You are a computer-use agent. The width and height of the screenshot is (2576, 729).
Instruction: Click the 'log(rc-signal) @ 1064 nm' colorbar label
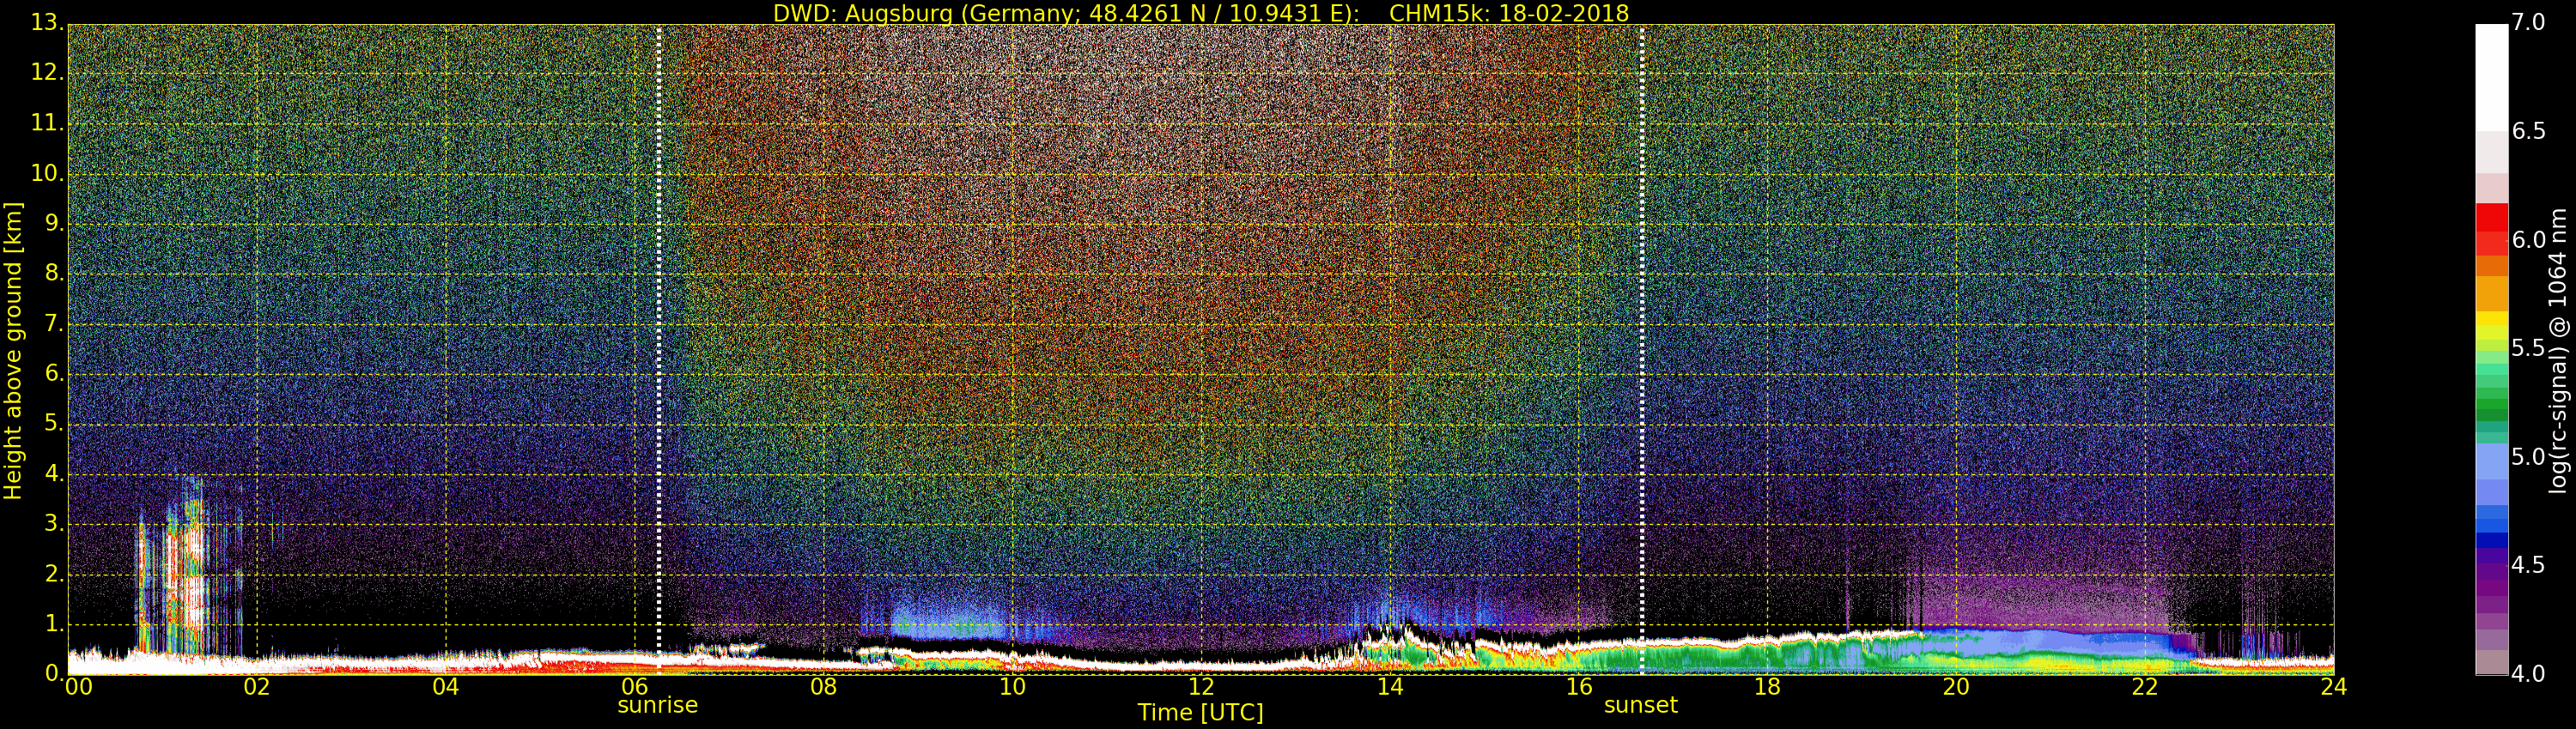click(2558, 350)
